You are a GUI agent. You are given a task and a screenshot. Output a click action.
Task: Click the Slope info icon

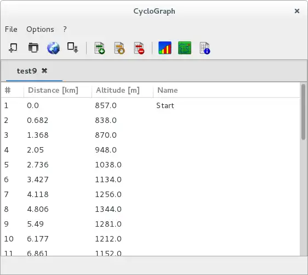[204, 48]
